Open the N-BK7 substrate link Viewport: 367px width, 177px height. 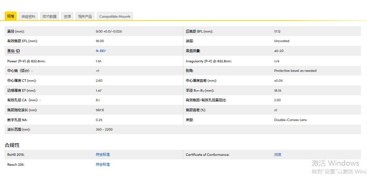(101, 51)
